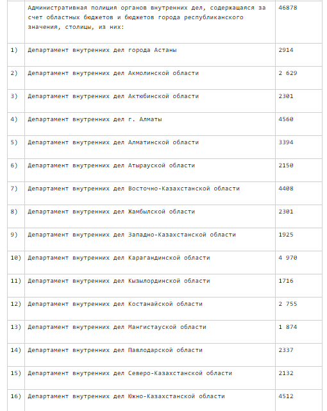The width and height of the screenshot is (327, 411).
Task: Select the value 2 629 cell
Action: (x=288, y=73)
